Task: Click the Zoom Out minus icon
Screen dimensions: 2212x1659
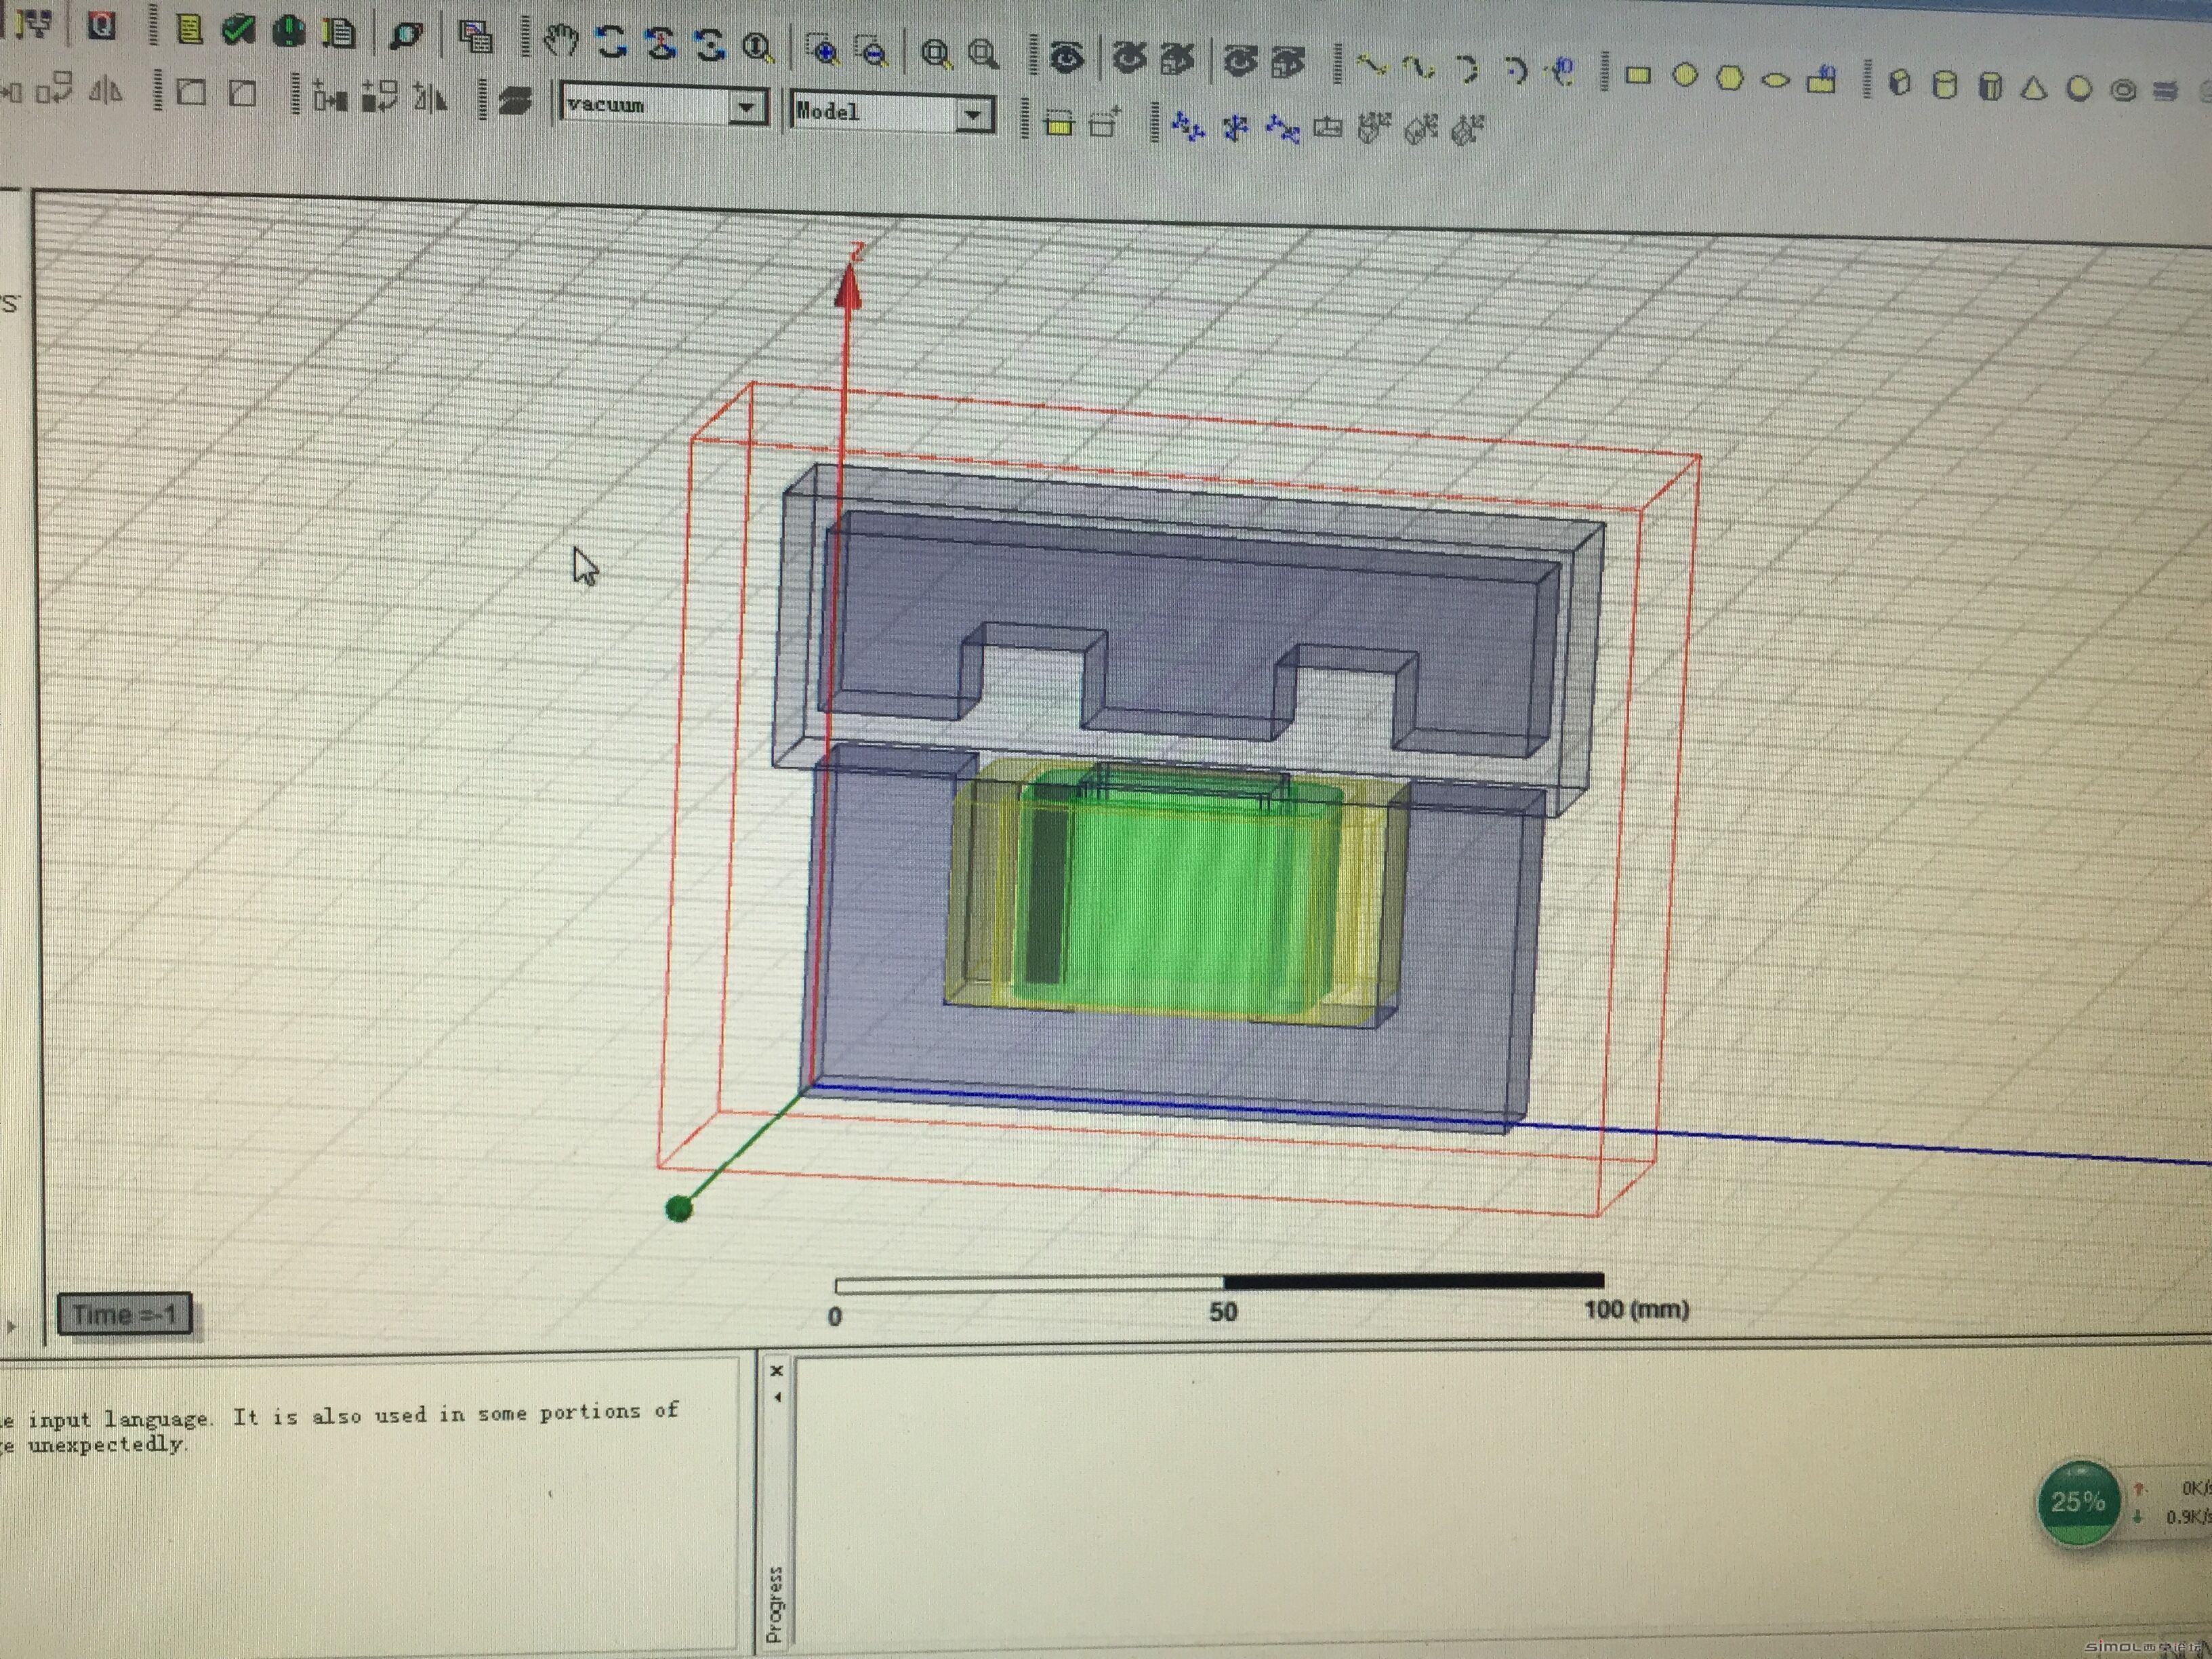Action: pyautogui.click(x=873, y=51)
